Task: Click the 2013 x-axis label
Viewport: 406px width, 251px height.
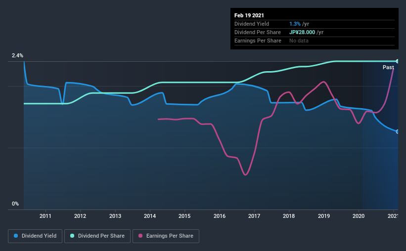Action: coord(115,216)
